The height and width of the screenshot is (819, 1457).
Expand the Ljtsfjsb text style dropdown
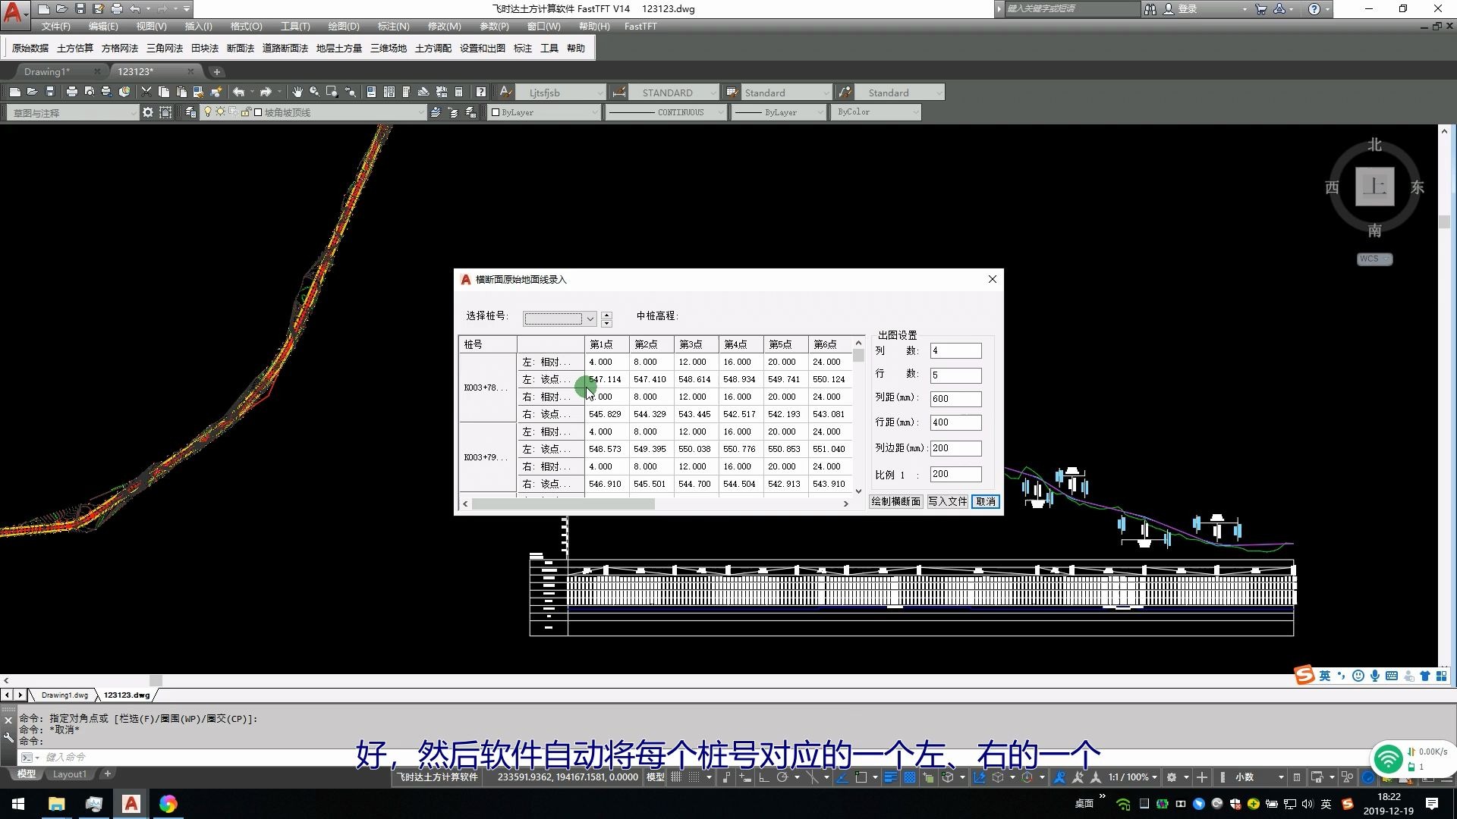599,93
